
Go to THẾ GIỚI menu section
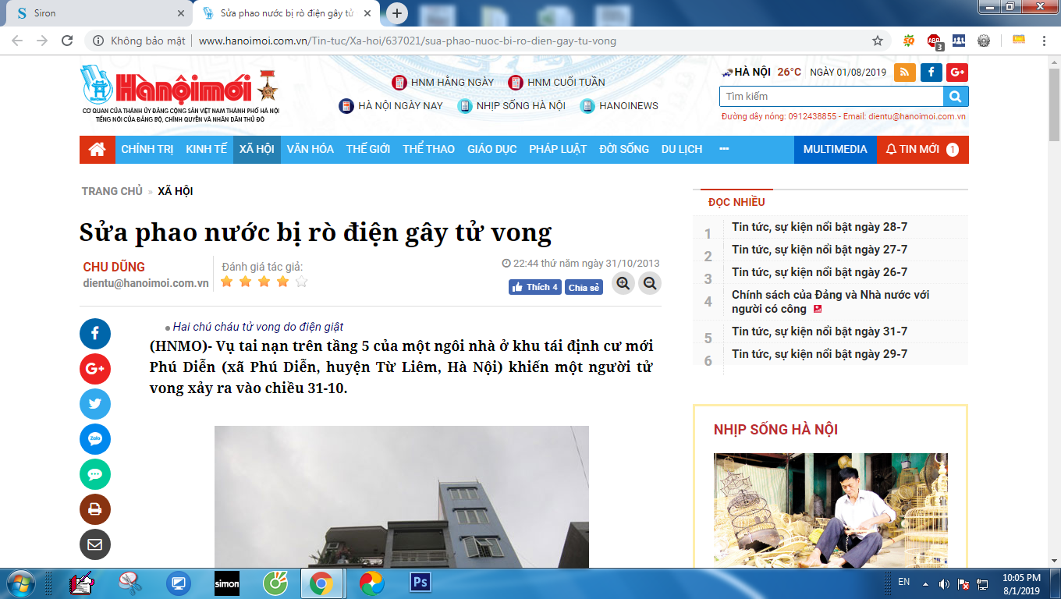click(368, 149)
